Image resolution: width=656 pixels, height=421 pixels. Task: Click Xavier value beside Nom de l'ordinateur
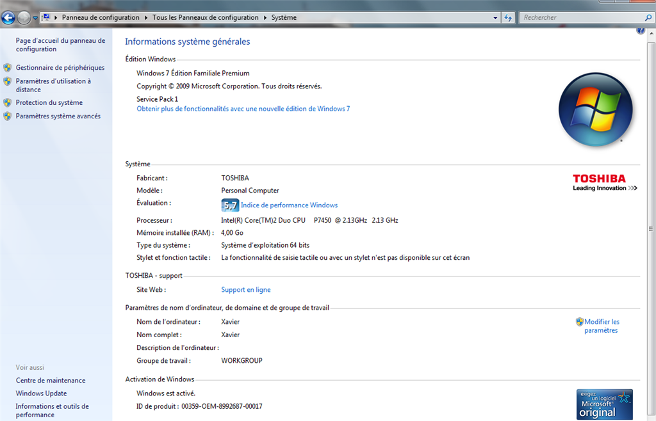[231, 322]
